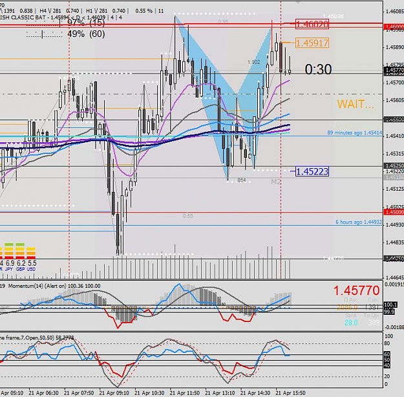Click the '21 Apr 06:30' time axis label
Screen dimensions: 404x397
[44, 393]
